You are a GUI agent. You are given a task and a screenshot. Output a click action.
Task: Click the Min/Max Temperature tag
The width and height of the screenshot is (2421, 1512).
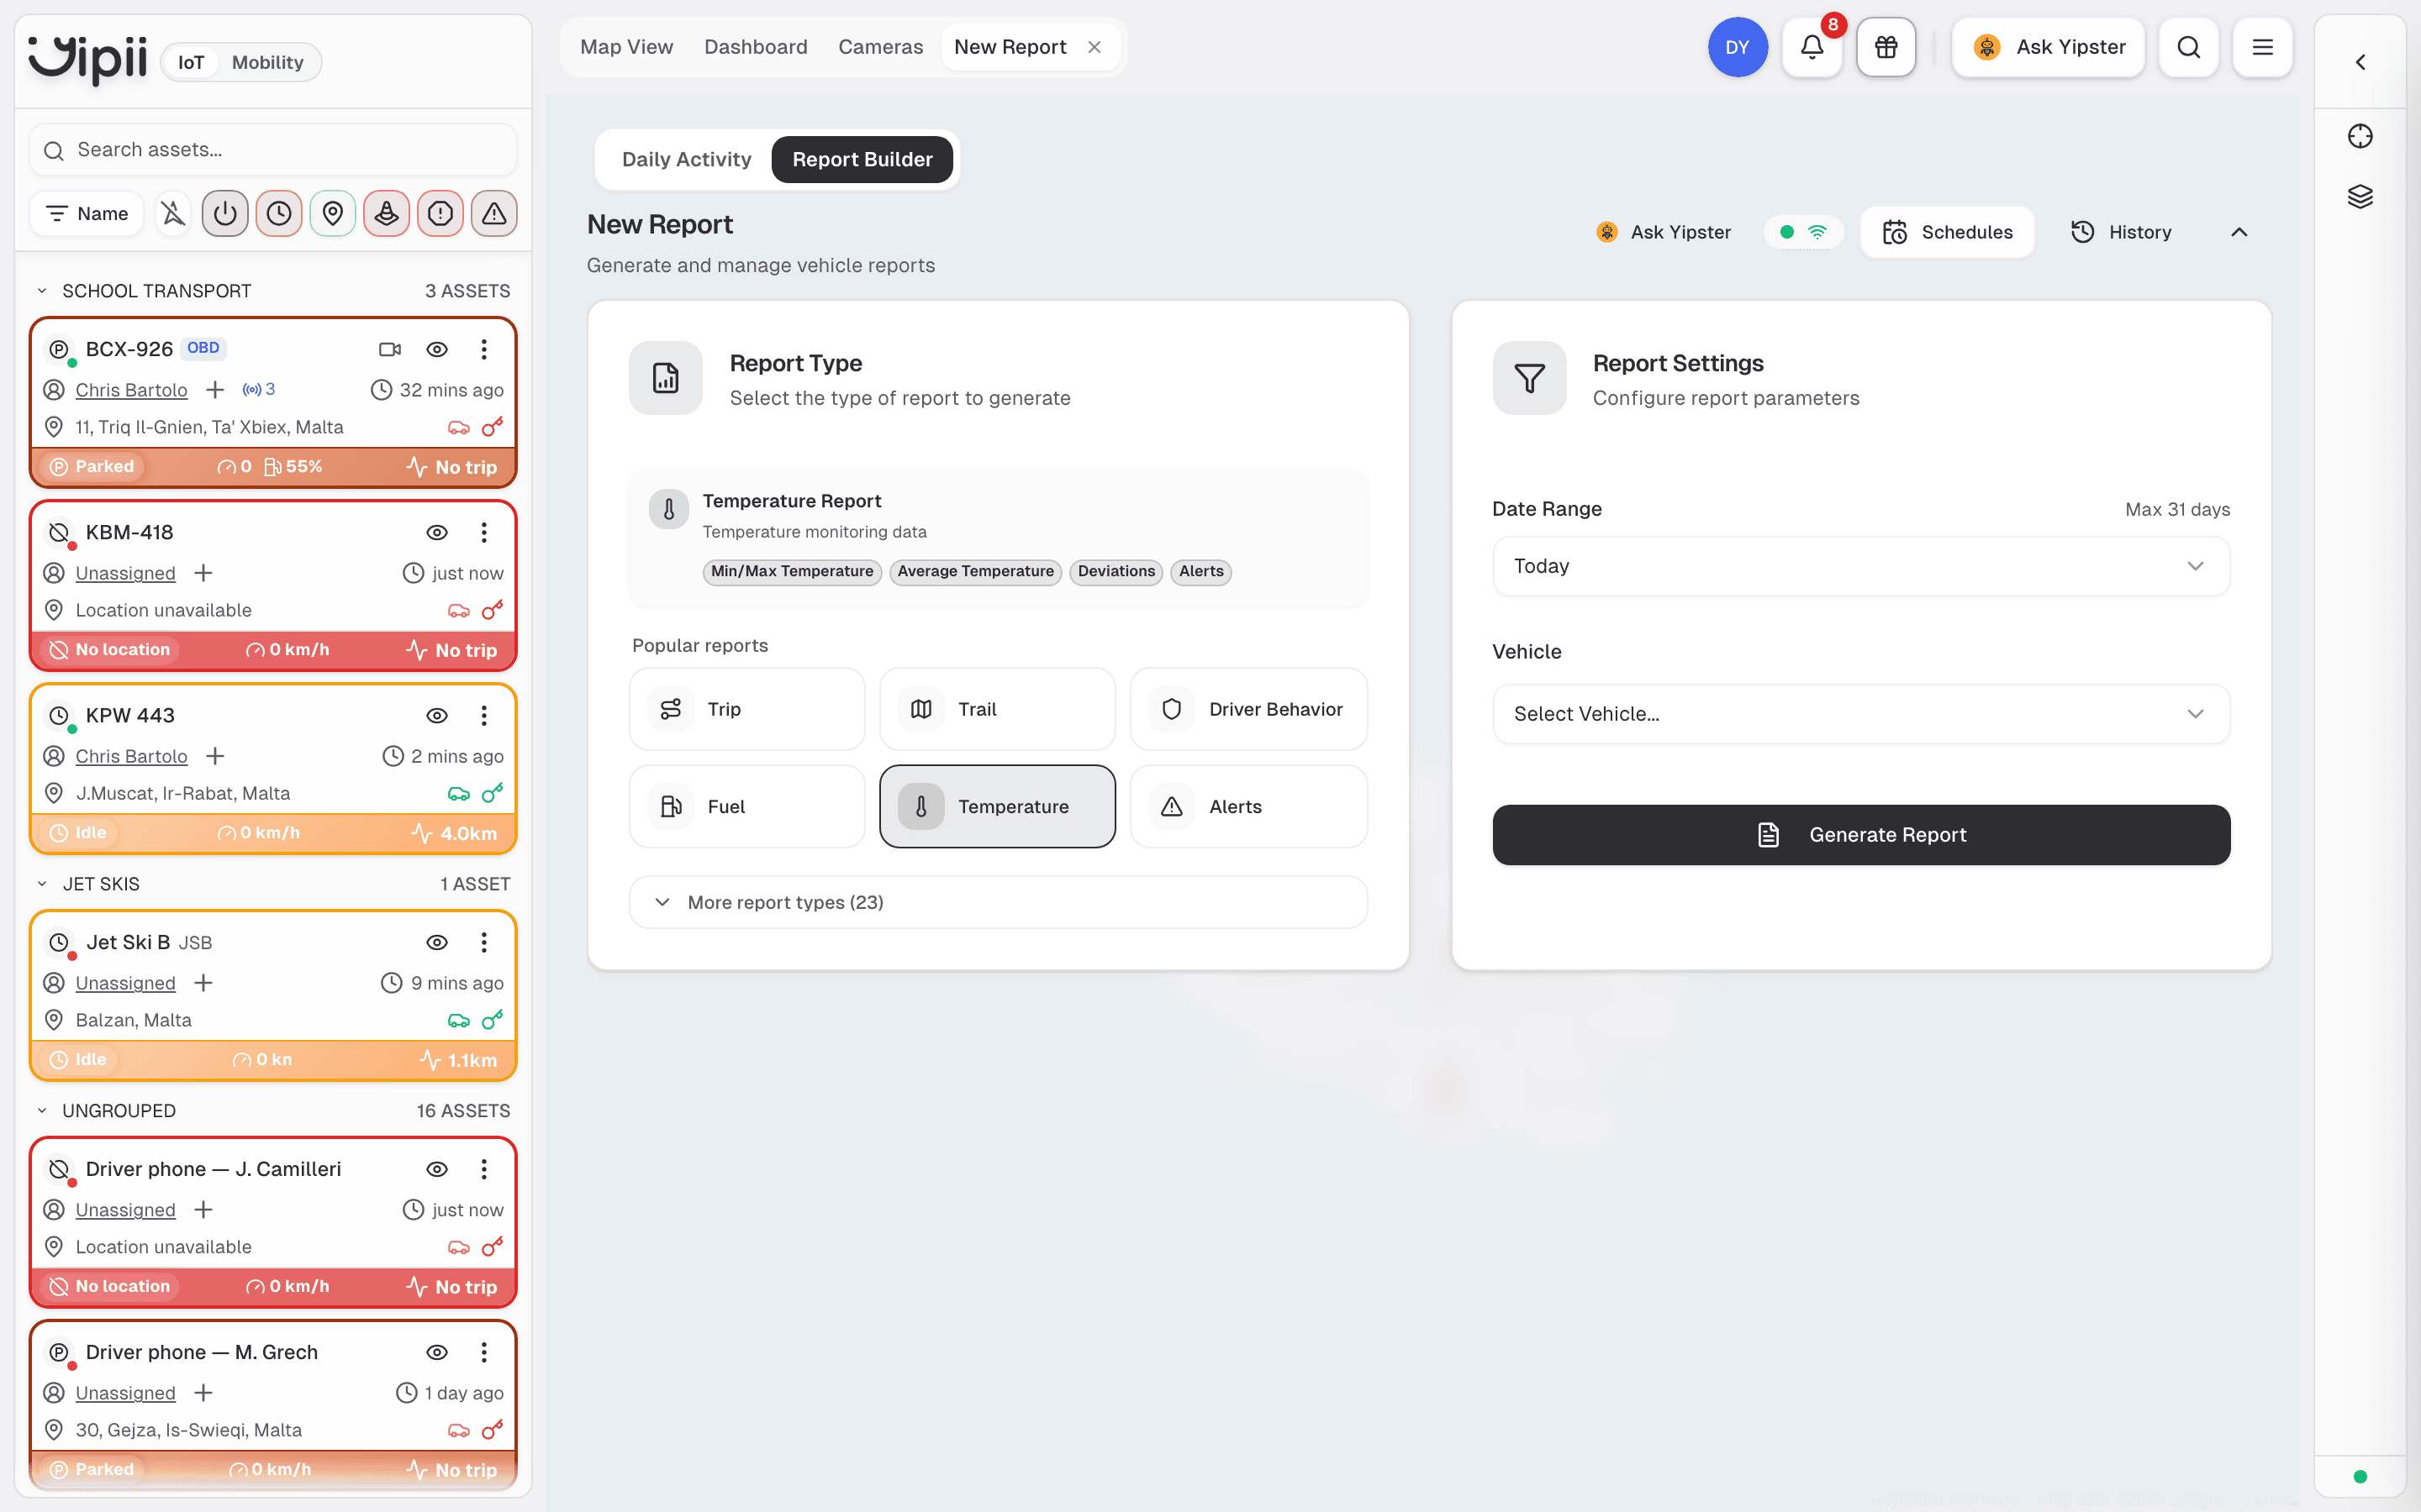793,571
